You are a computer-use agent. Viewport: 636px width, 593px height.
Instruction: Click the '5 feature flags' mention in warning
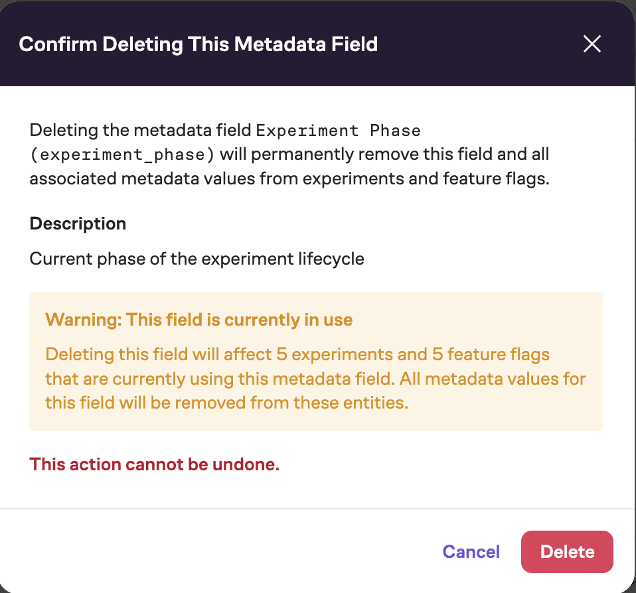pyautogui.click(x=491, y=354)
